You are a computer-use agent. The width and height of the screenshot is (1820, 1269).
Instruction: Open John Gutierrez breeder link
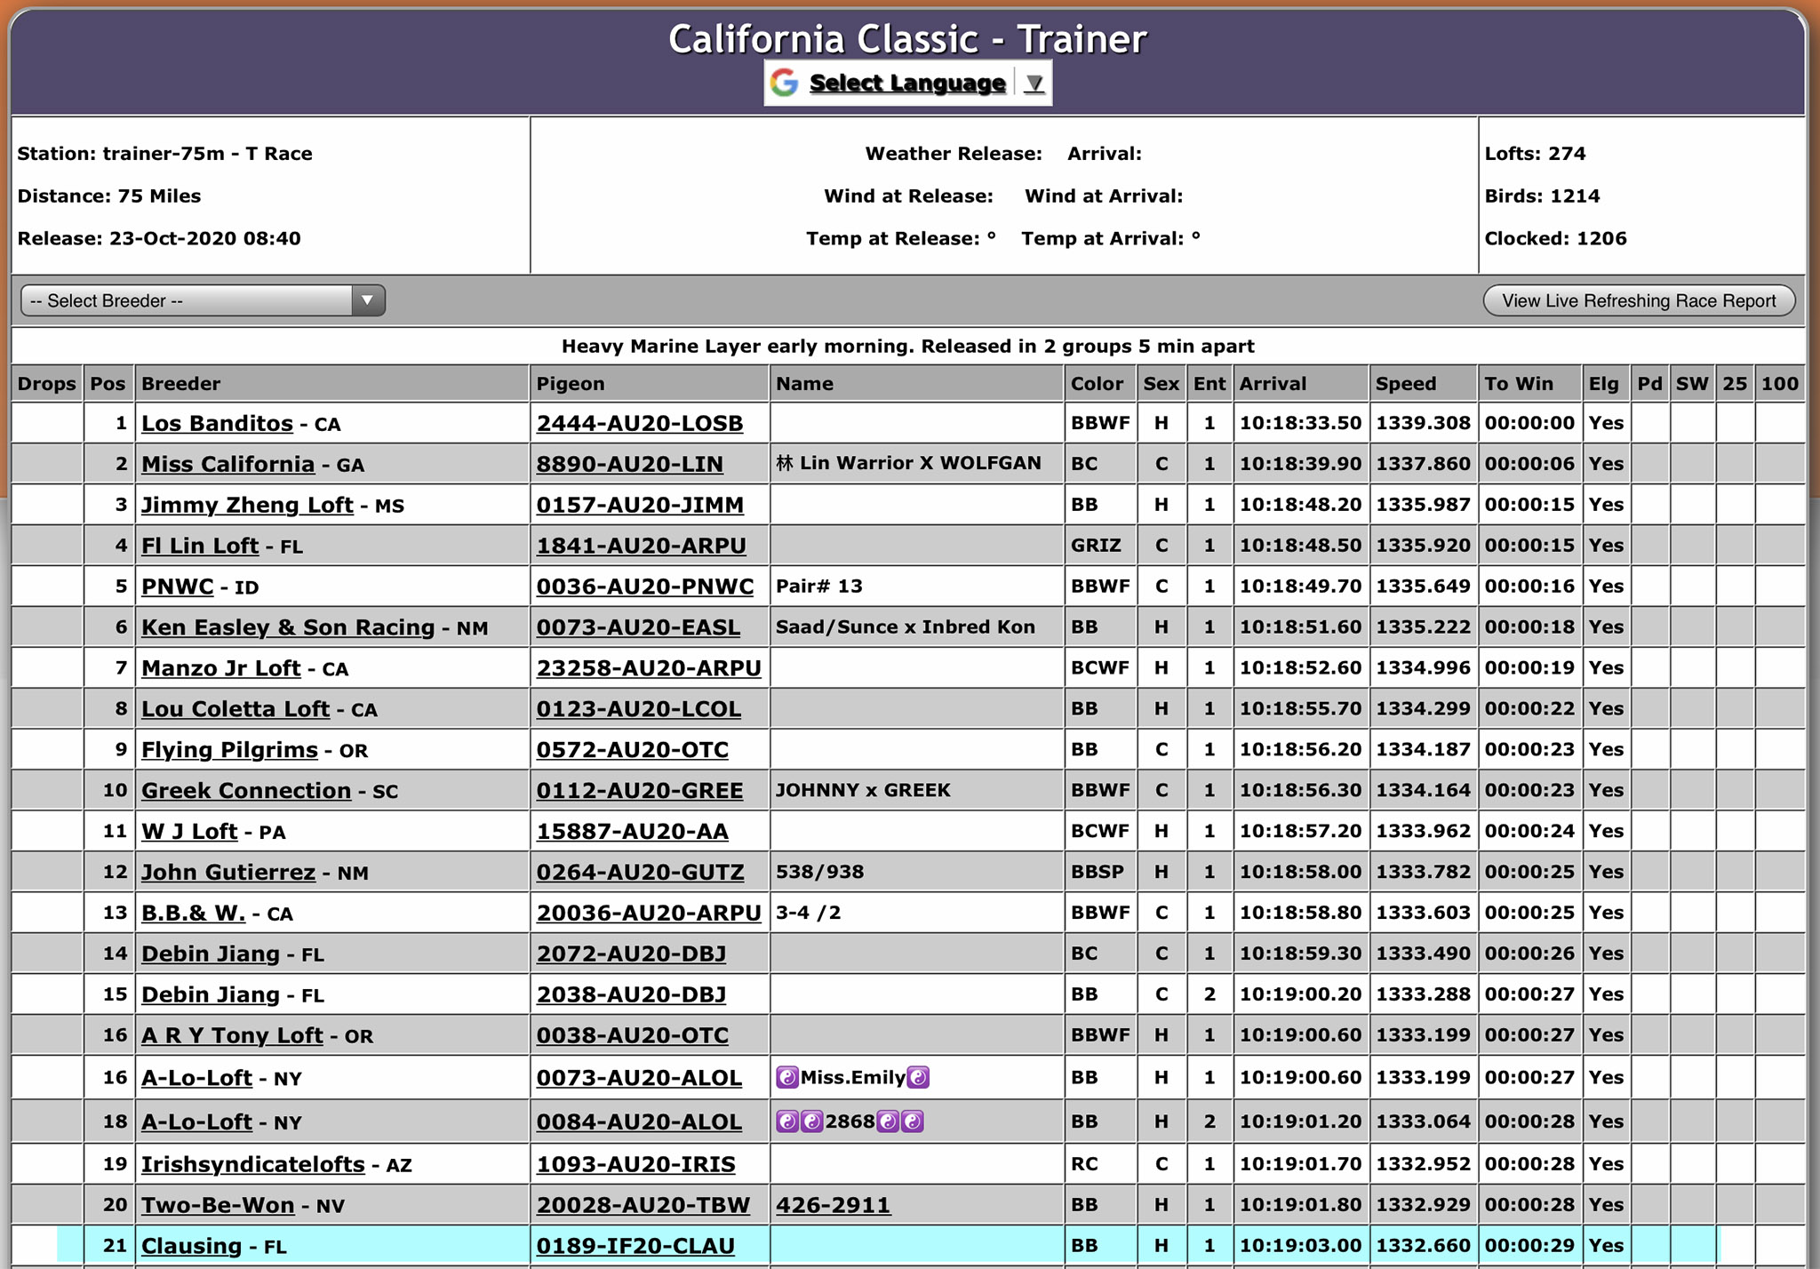point(228,873)
